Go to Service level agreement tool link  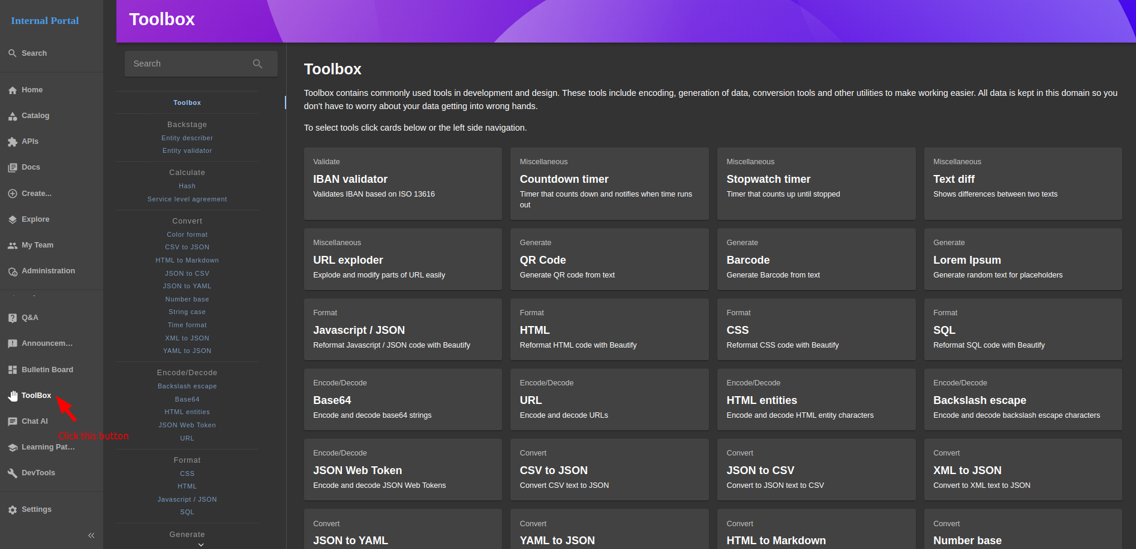tap(187, 199)
